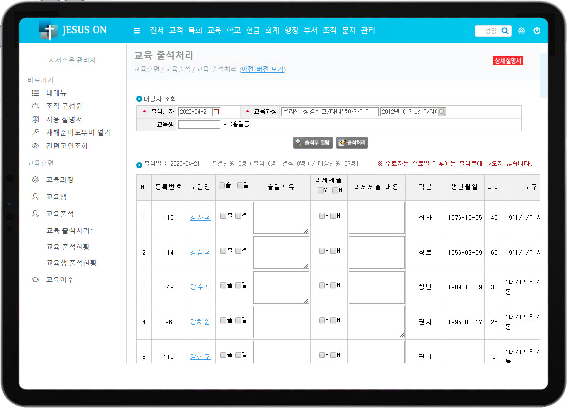Image resolution: width=567 pixels, height=408 pixels.
Task: Check 결 checkbox for 강사국 row
Action: click(x=238, y=216)
